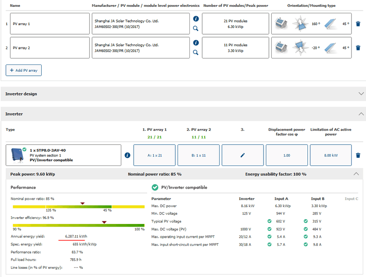Delete PV array 2 with trash icon

click(358, 48)
